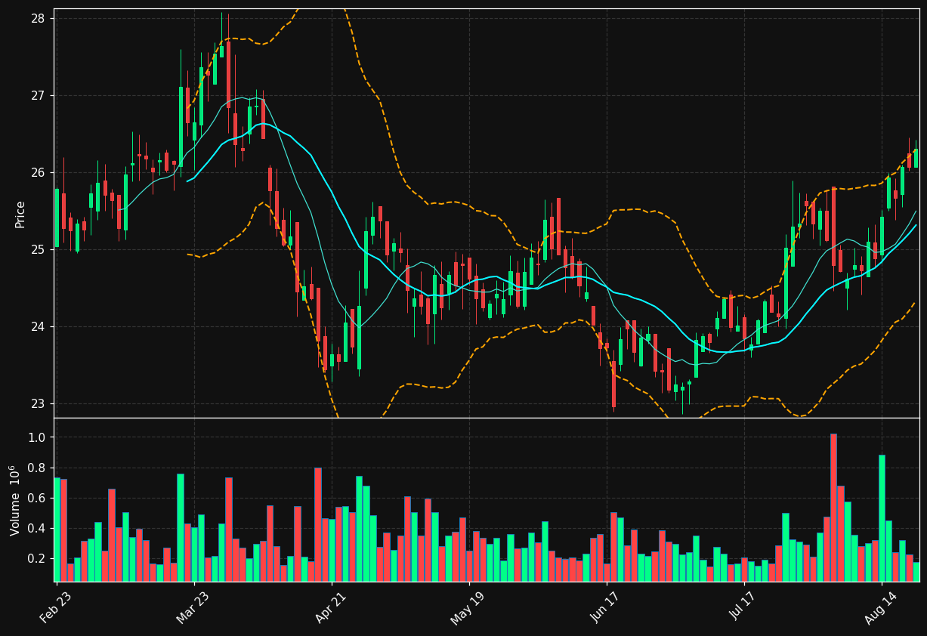Click the May 19 date label
This screenshot has height=636, width=927.
pyautogui.click(x=466, y=608)
